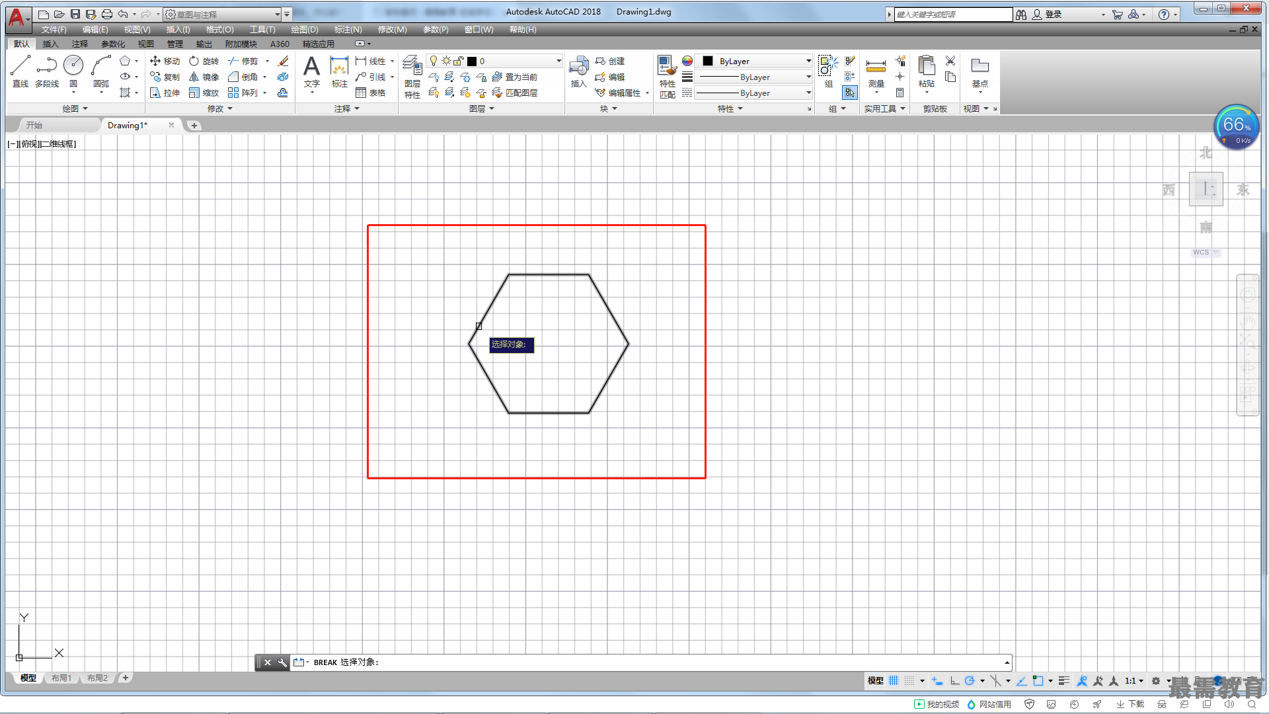Viewport: 1269px width, 714px height.
Task: Select the Text (文字) tool
Action: (312, 71)
